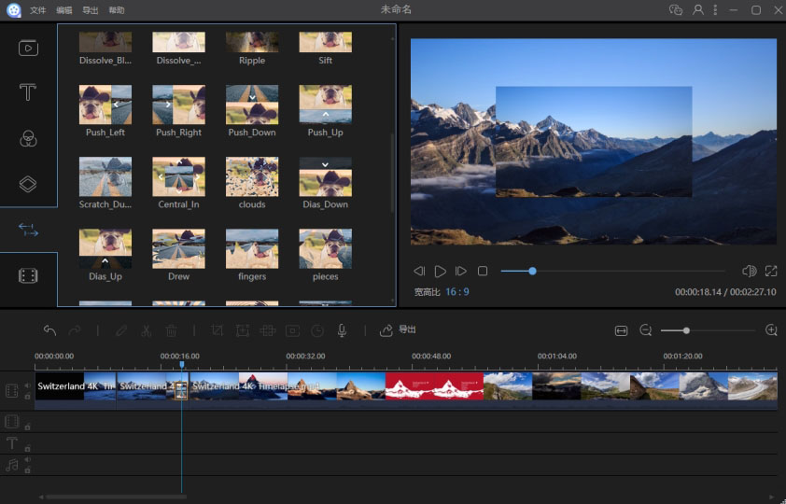Open the 文件 menu
Image resolution: width=786 pixels, height=504 pixels.
pos(37,10)
